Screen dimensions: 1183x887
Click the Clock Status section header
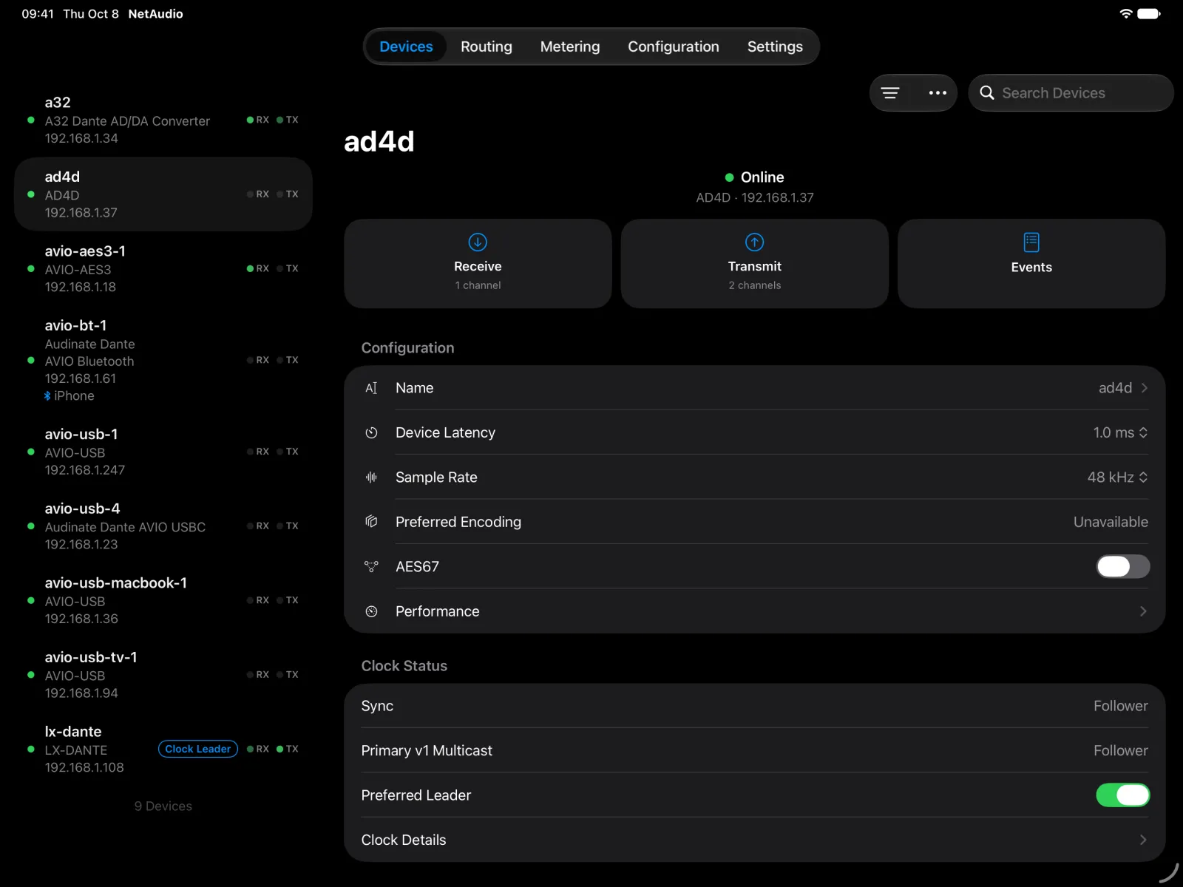[x=404, y=666]
